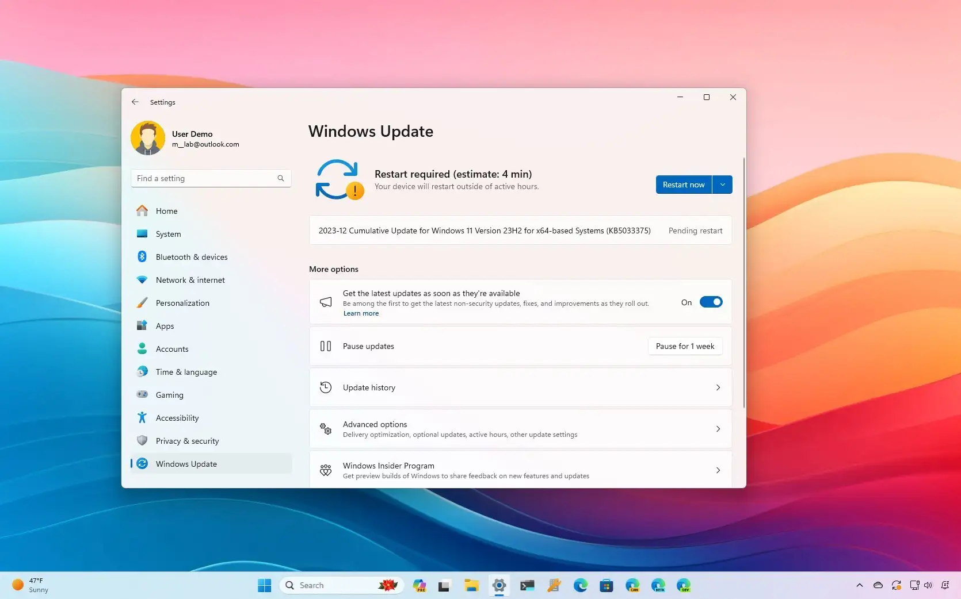Image resolution: width=961 pixels, height=599 pixels.
Task: Open Home in the settings sidebar
Action: pyautogui.click(x=211, y=211)
